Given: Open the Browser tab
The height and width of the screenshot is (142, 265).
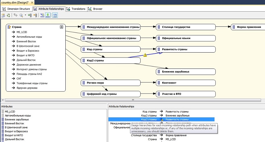Looking at the screenshot, I should point(96,9).
